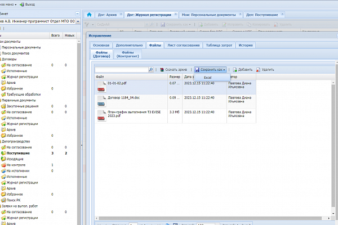338x225 pixels.
Task: Choose Excel from the save-as menu
Action: 212,78
